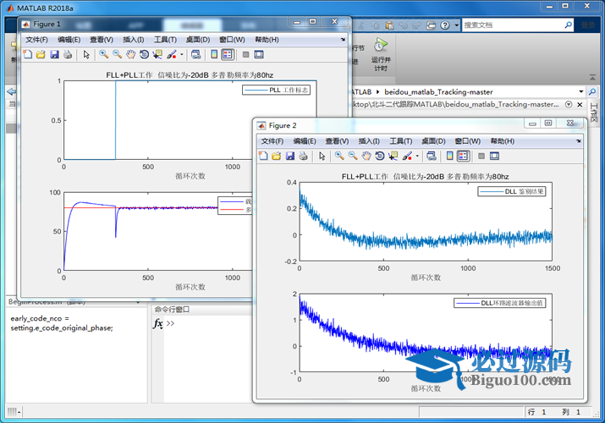Open current folder path dropdown arrow
Viewport: 605px width, 423px height.
(580, 91)
